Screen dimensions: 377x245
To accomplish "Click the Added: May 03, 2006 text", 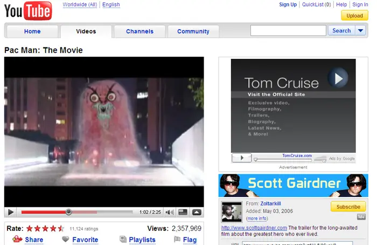I will click(269, 212).
